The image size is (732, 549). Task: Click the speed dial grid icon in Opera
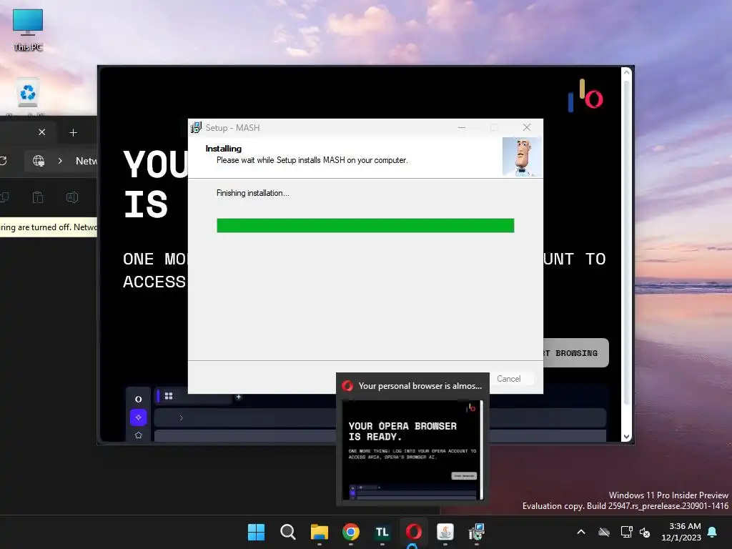(169, 396)
